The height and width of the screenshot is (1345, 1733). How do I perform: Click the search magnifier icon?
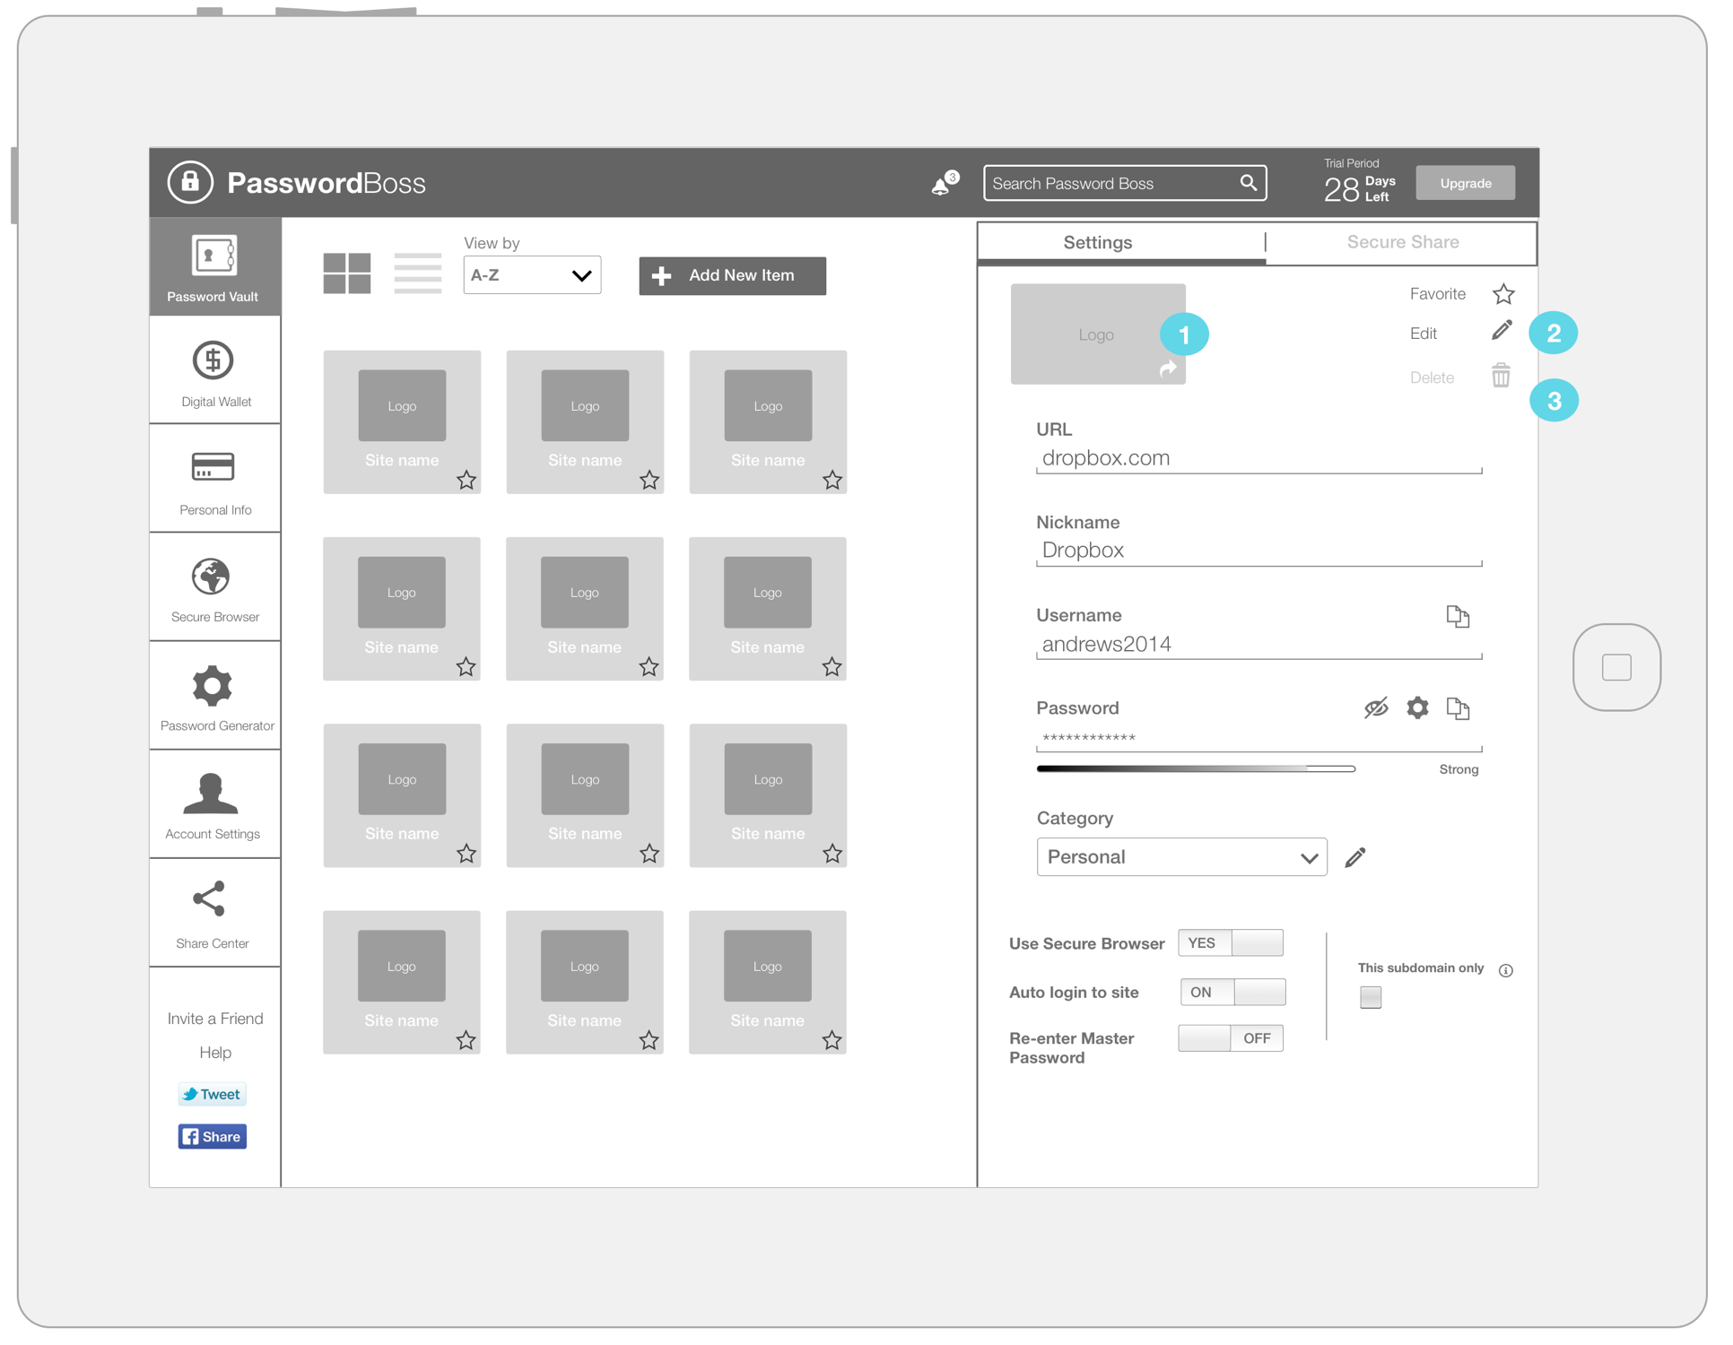pyautogui.click(x=1248, y=183)
